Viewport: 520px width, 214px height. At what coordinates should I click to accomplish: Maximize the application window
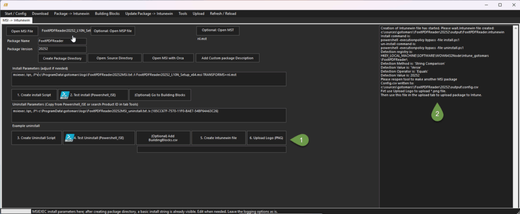pos(500,5)
